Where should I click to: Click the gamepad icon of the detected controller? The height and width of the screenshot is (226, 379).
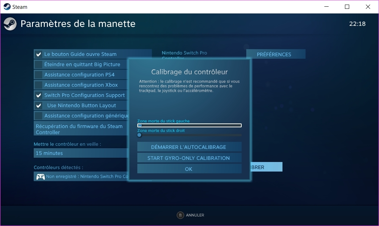point(40,176)
